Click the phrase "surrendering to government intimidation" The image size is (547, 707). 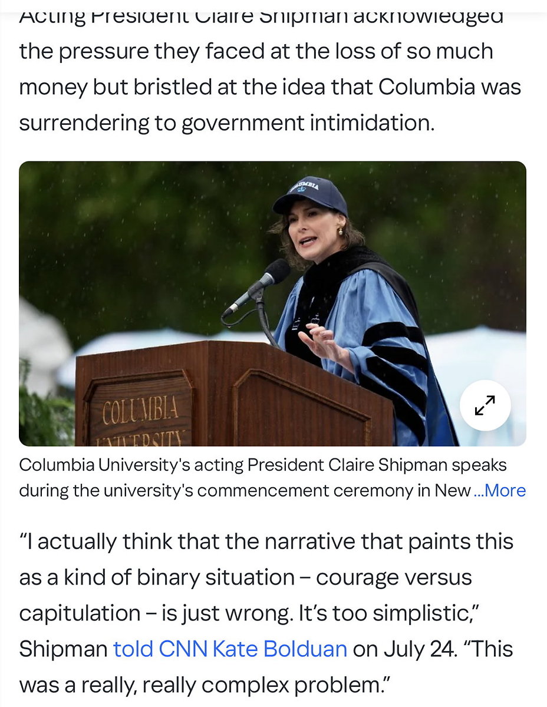[226, 123]
